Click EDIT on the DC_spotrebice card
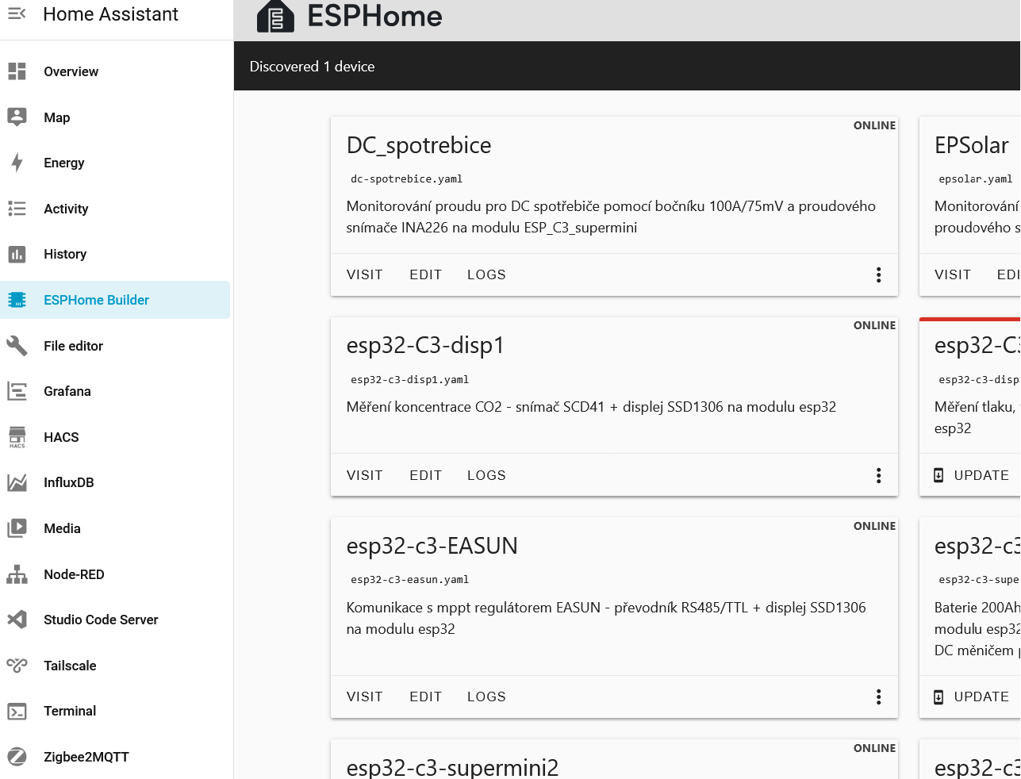This screenshot has height=779, width=1021. (x=425, y=274)
